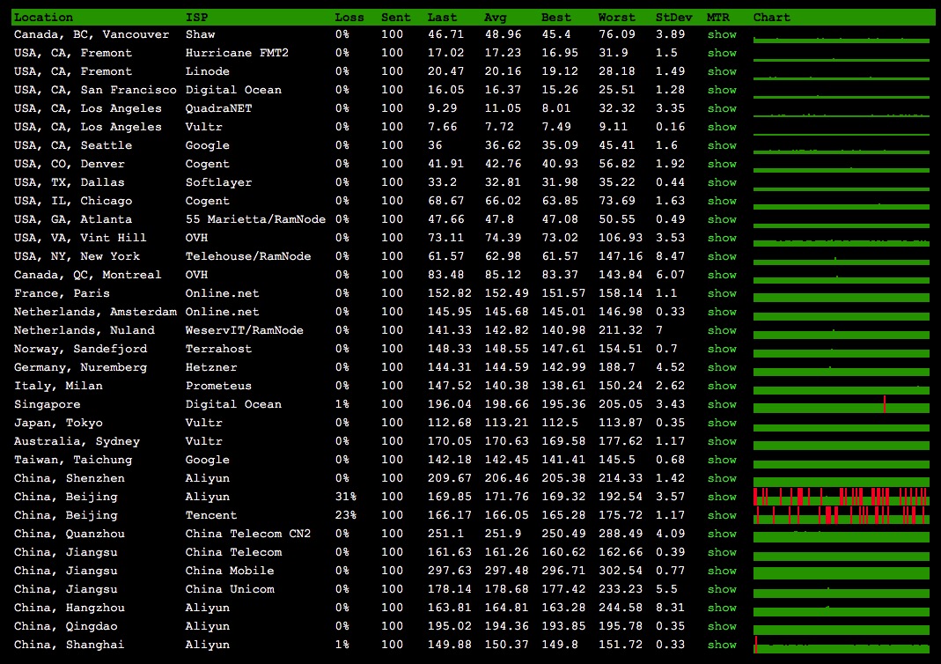Open show link for Beijing Aliyun row
This screenshot has width=941, height=664.
[722, 497]
